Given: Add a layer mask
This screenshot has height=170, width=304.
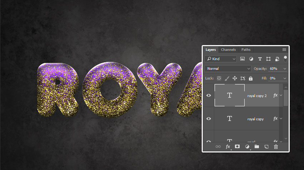Looking at the screenshot, I should tap(237, 147).
